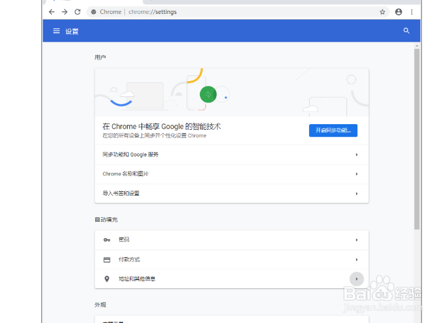Open the hamburger menu beside 设置
The height and width of the screenshot is (323, 448).
(56, 31)
